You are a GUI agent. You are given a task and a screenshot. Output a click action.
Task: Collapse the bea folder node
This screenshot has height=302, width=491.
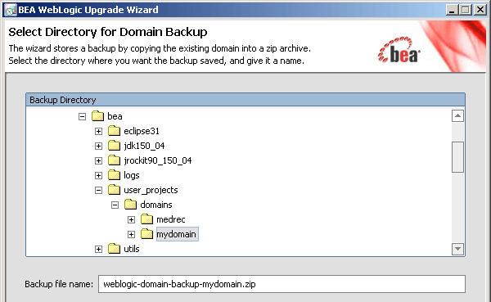82,116
